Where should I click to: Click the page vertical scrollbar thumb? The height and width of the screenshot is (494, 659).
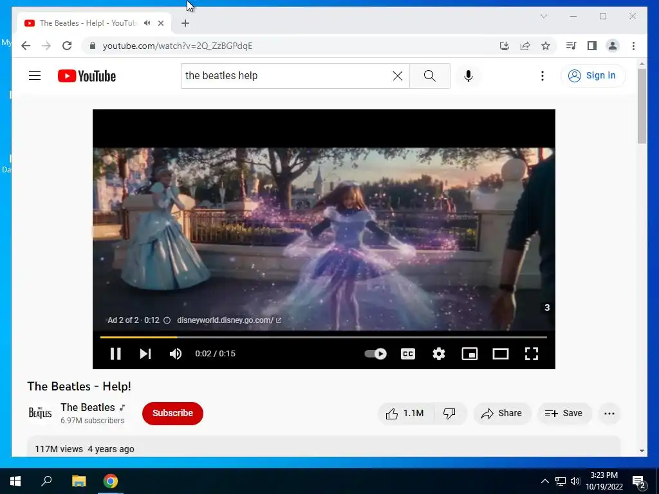coord(642,106)
